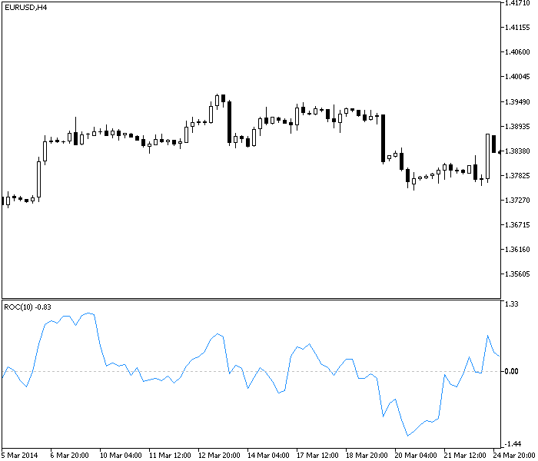
Task: Click the divider between price and ROC panes
Action: [251, 299]
